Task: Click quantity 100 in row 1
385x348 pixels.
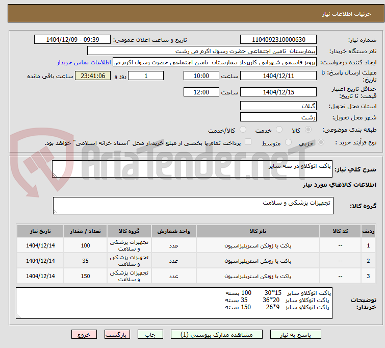Action: pyautogui.click(x=85, y=245)
